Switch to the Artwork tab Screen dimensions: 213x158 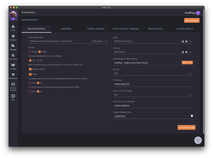point(66,29)
